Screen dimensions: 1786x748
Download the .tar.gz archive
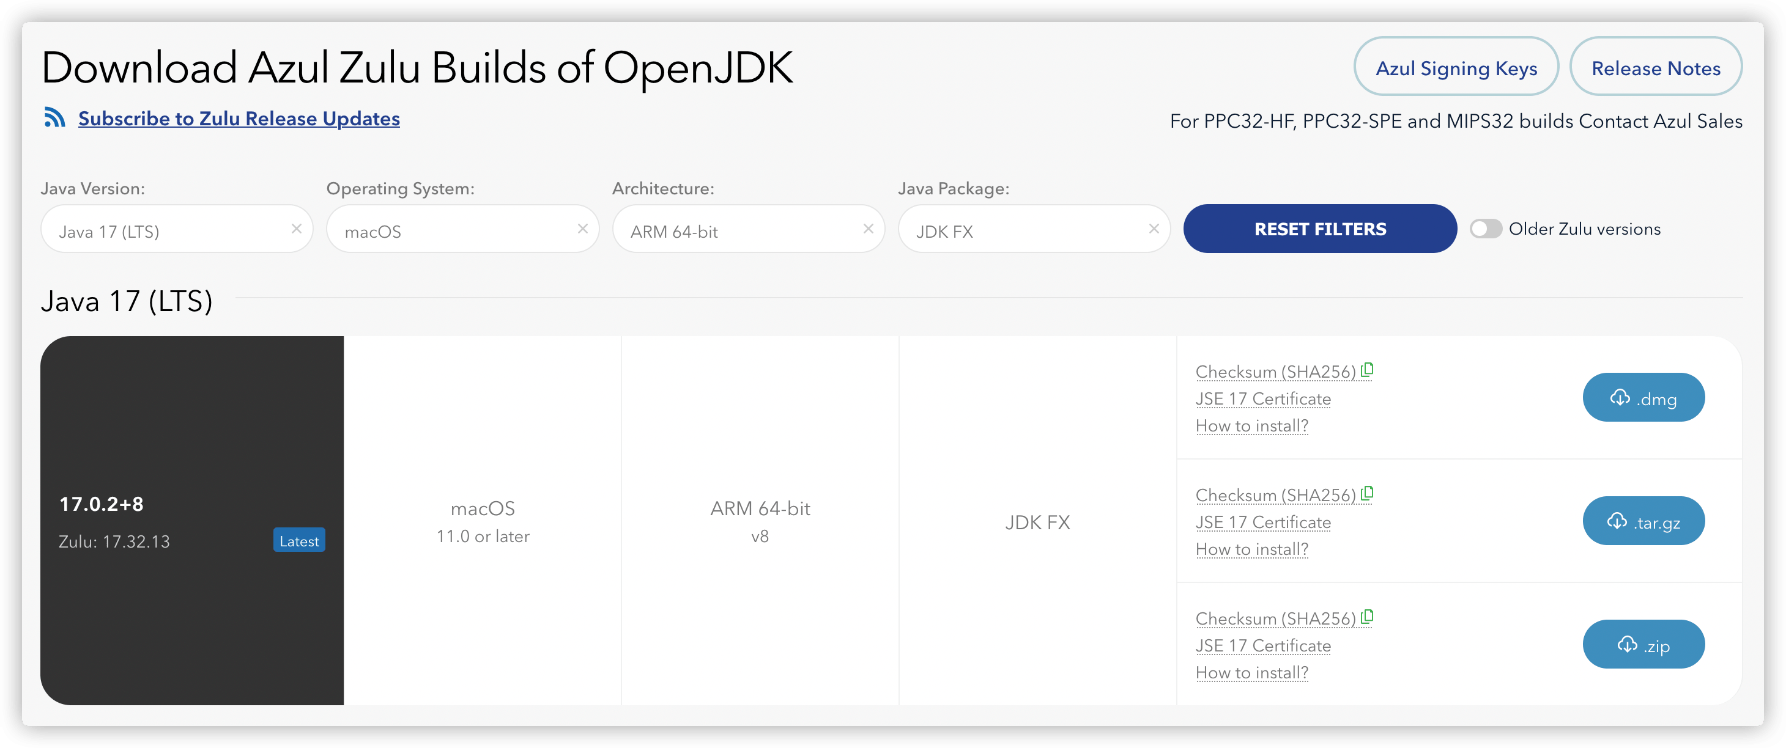(x=1643, y=521)
